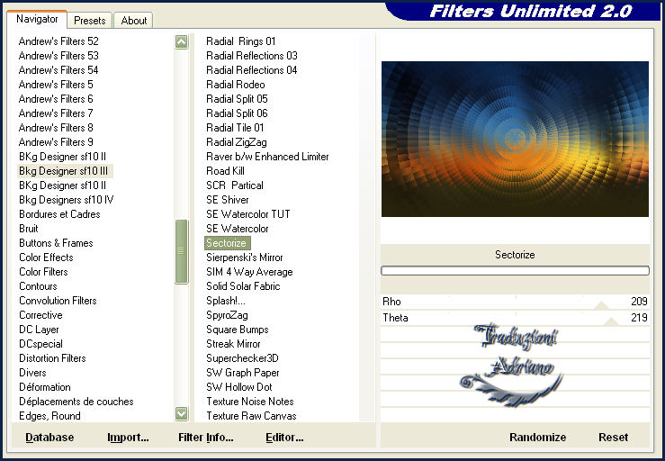665x461 pixels.
Task: Select SIM 4 Way Average filter
Action: pos(249,272)
